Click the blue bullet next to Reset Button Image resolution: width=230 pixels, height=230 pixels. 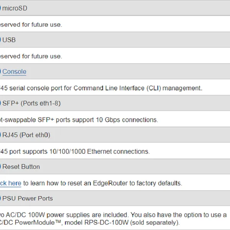[0, 167]
